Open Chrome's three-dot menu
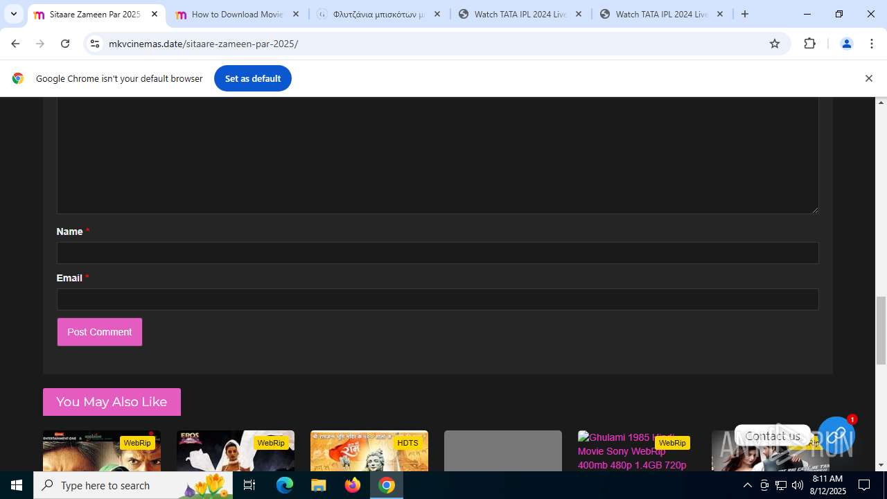887x499 pixels. 872,44
